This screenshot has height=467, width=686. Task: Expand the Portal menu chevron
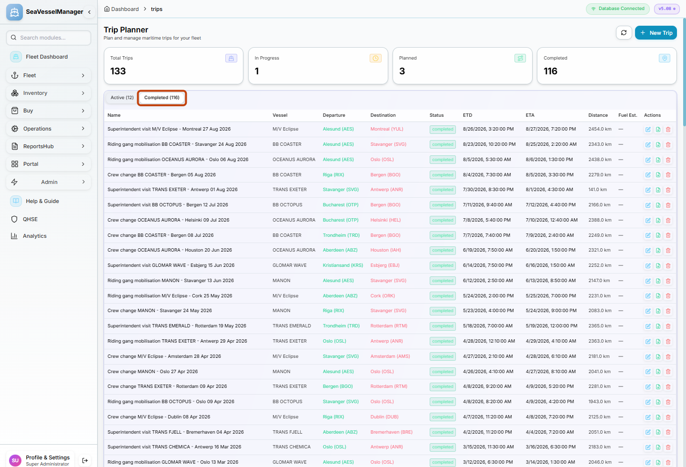[83, 164]
